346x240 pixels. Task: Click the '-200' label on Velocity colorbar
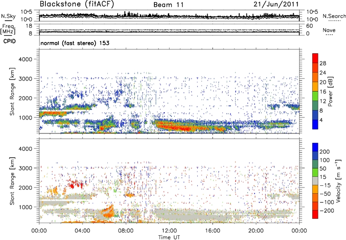(327, 211)
